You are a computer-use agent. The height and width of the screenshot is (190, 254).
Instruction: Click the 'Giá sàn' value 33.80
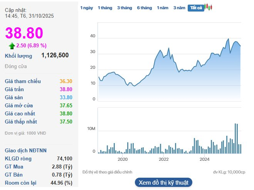66,97
